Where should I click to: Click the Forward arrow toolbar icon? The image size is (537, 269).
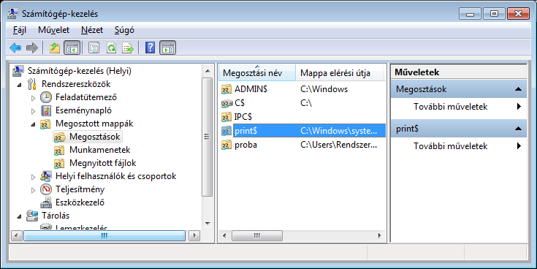tap(32, 48)
